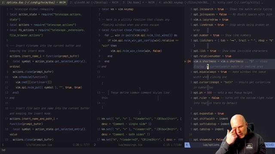Click 'opt.relativenumber = true' line

[212, 56]
